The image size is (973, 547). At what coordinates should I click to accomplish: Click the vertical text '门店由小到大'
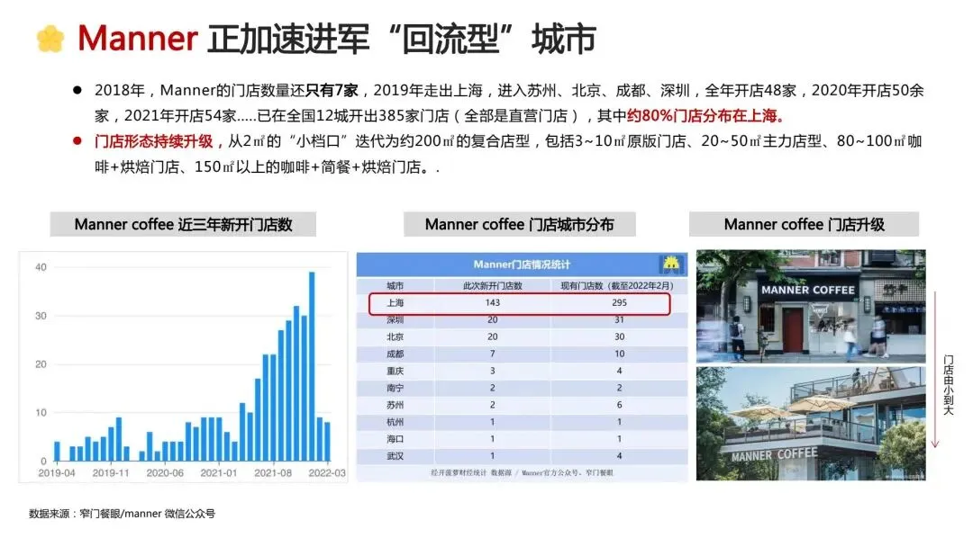tap(948, 385)
